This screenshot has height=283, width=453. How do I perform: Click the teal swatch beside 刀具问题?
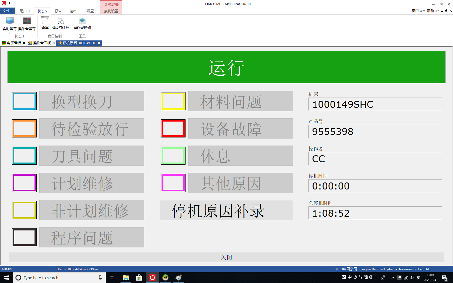click(24, 156)
